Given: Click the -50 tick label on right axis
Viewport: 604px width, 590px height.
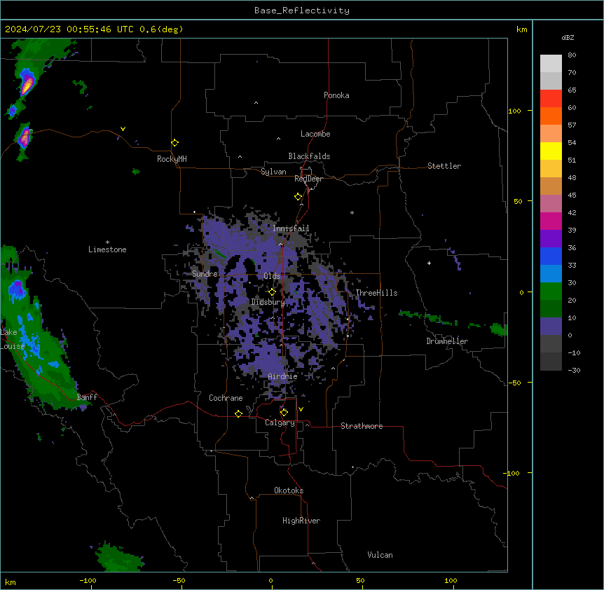Looking at the screenshot, I should (514, 383).
